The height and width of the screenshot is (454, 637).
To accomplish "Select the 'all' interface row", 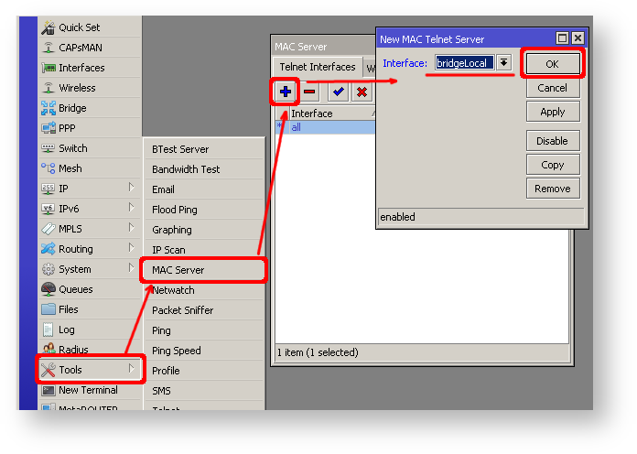I will [x=325, y=127].
